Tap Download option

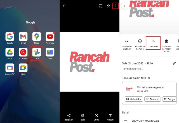[153, 43]
